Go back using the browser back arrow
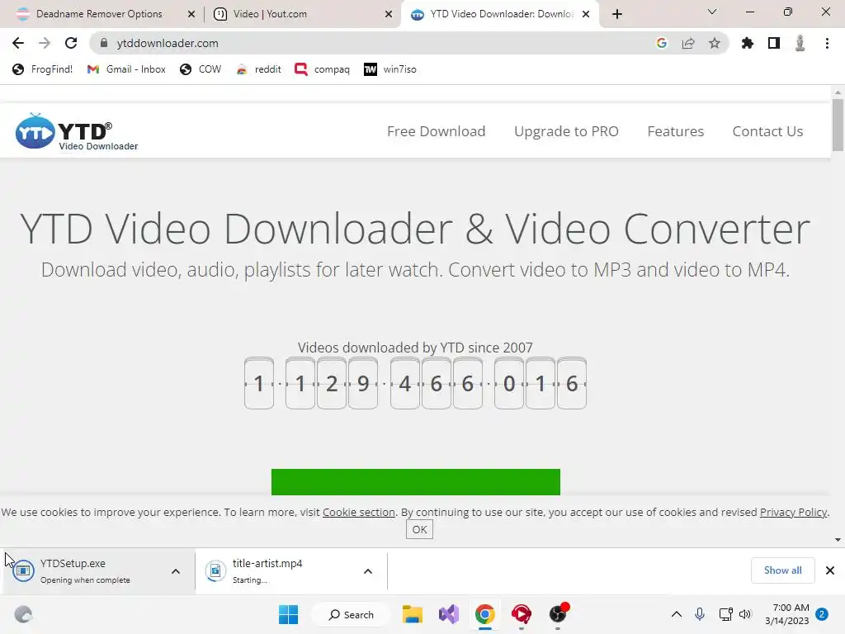The image size is (845, 634). [x=18, y=43]
